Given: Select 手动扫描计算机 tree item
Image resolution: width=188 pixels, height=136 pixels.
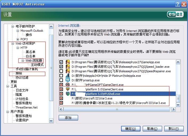Looking at the screenshot, I should point(27,69).
